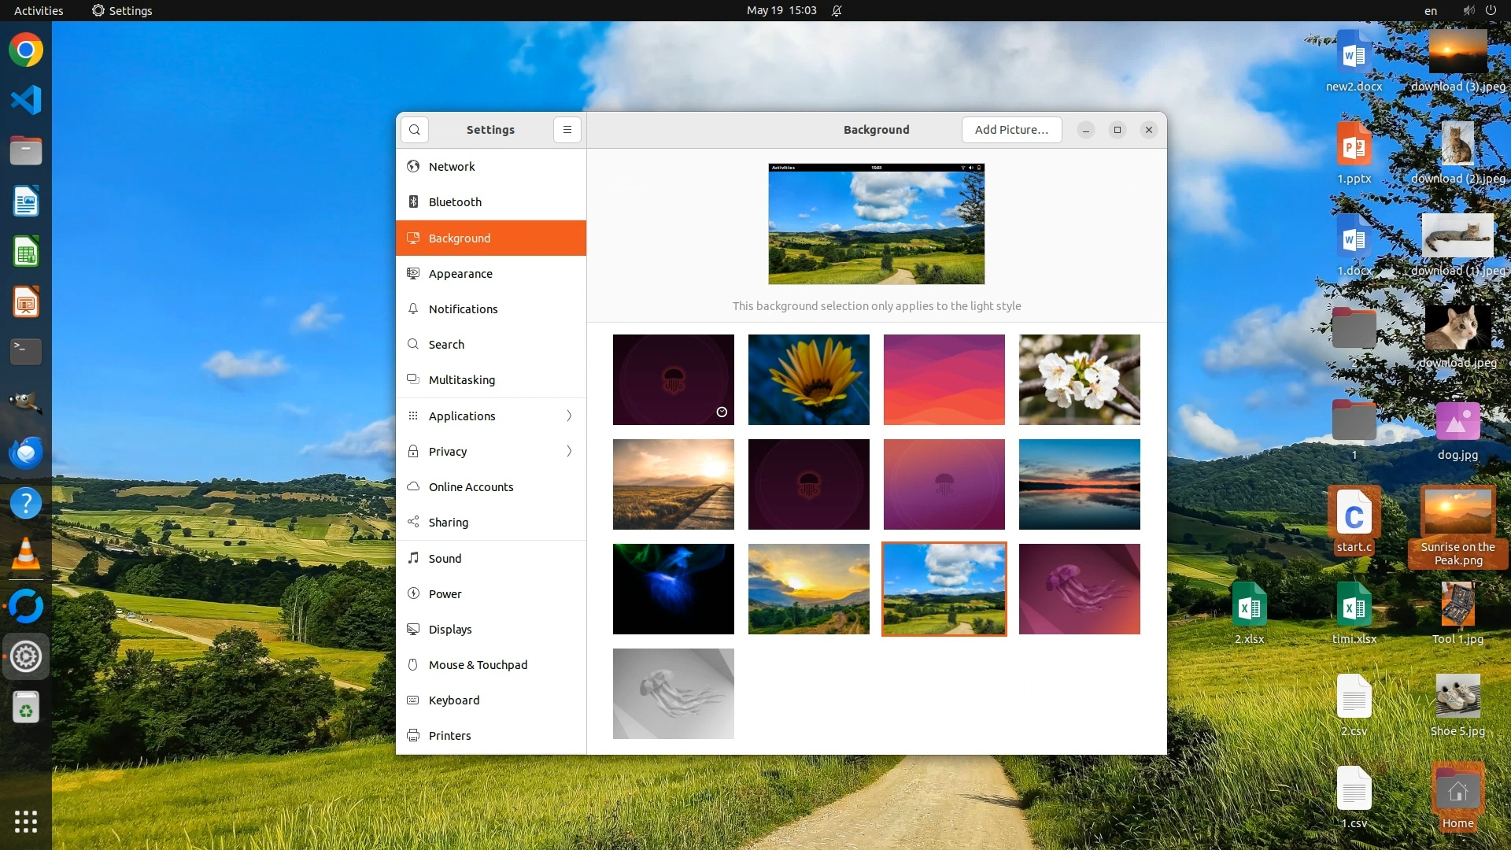Open the Activities overview
Image resolution: width=1511 pixels, height=850 pixels.
39,10
